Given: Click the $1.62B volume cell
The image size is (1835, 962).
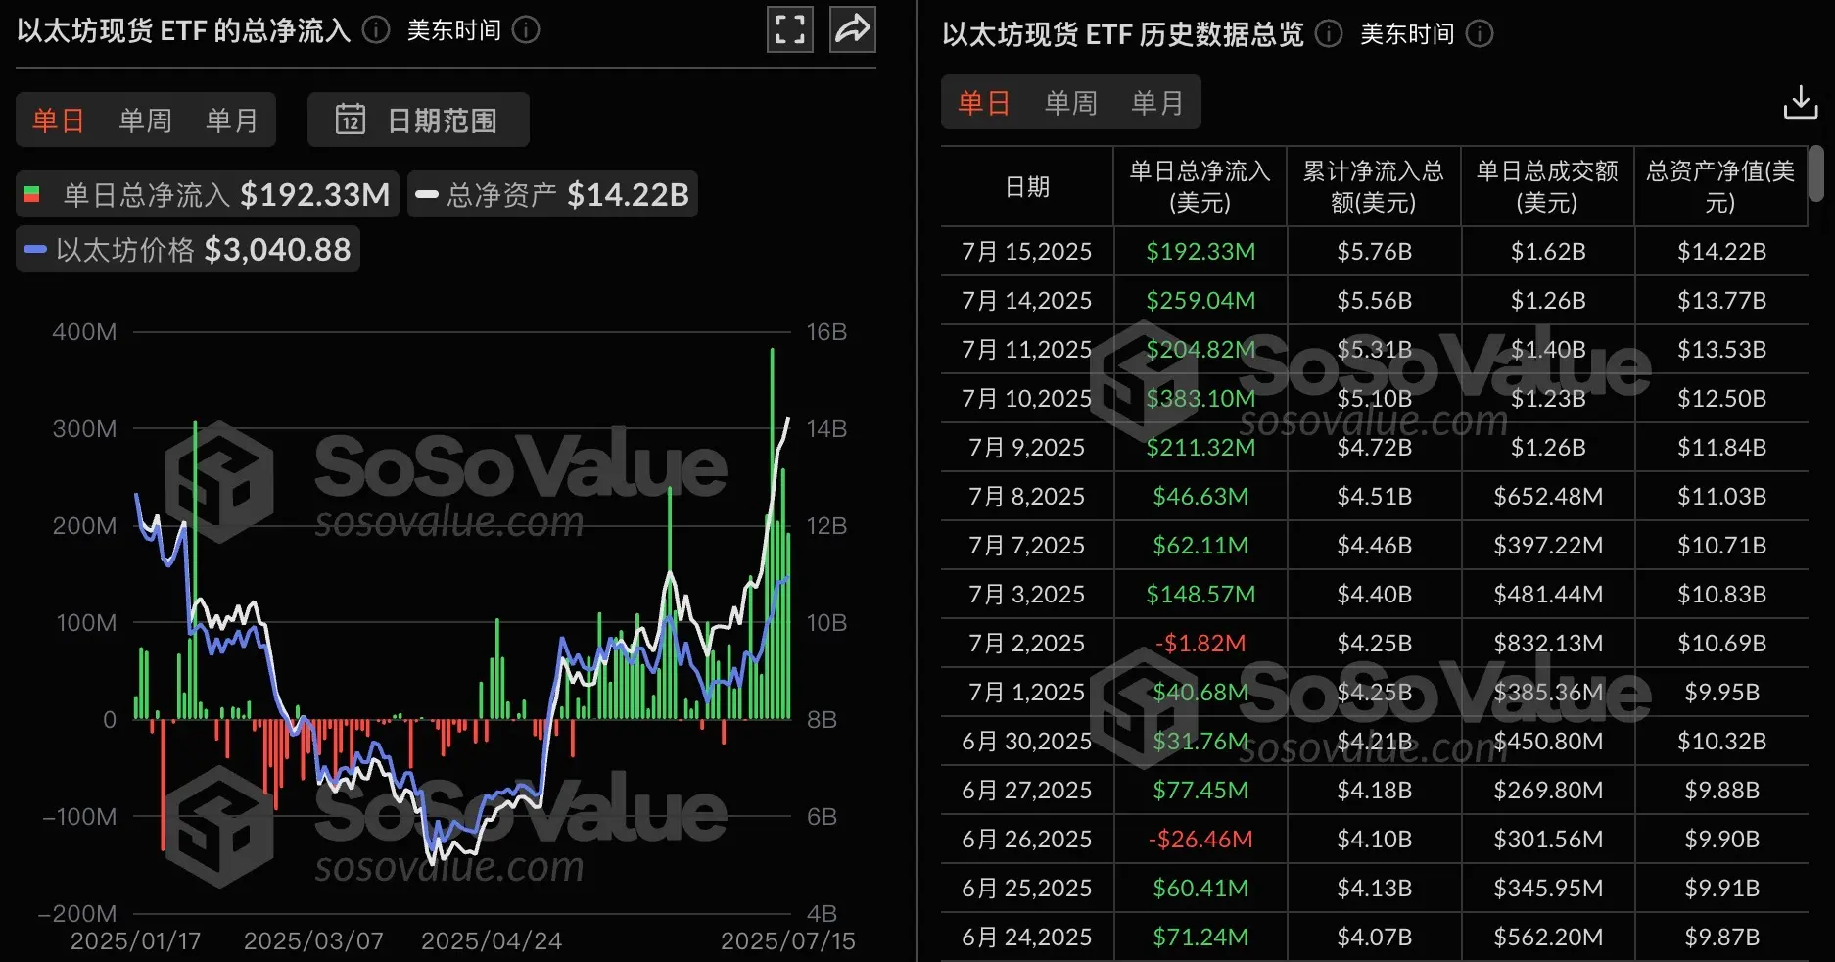Looking at the screenshot, I should tap(1547, 252).
